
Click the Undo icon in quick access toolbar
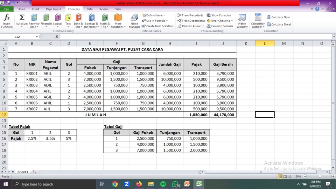[14, 3]
